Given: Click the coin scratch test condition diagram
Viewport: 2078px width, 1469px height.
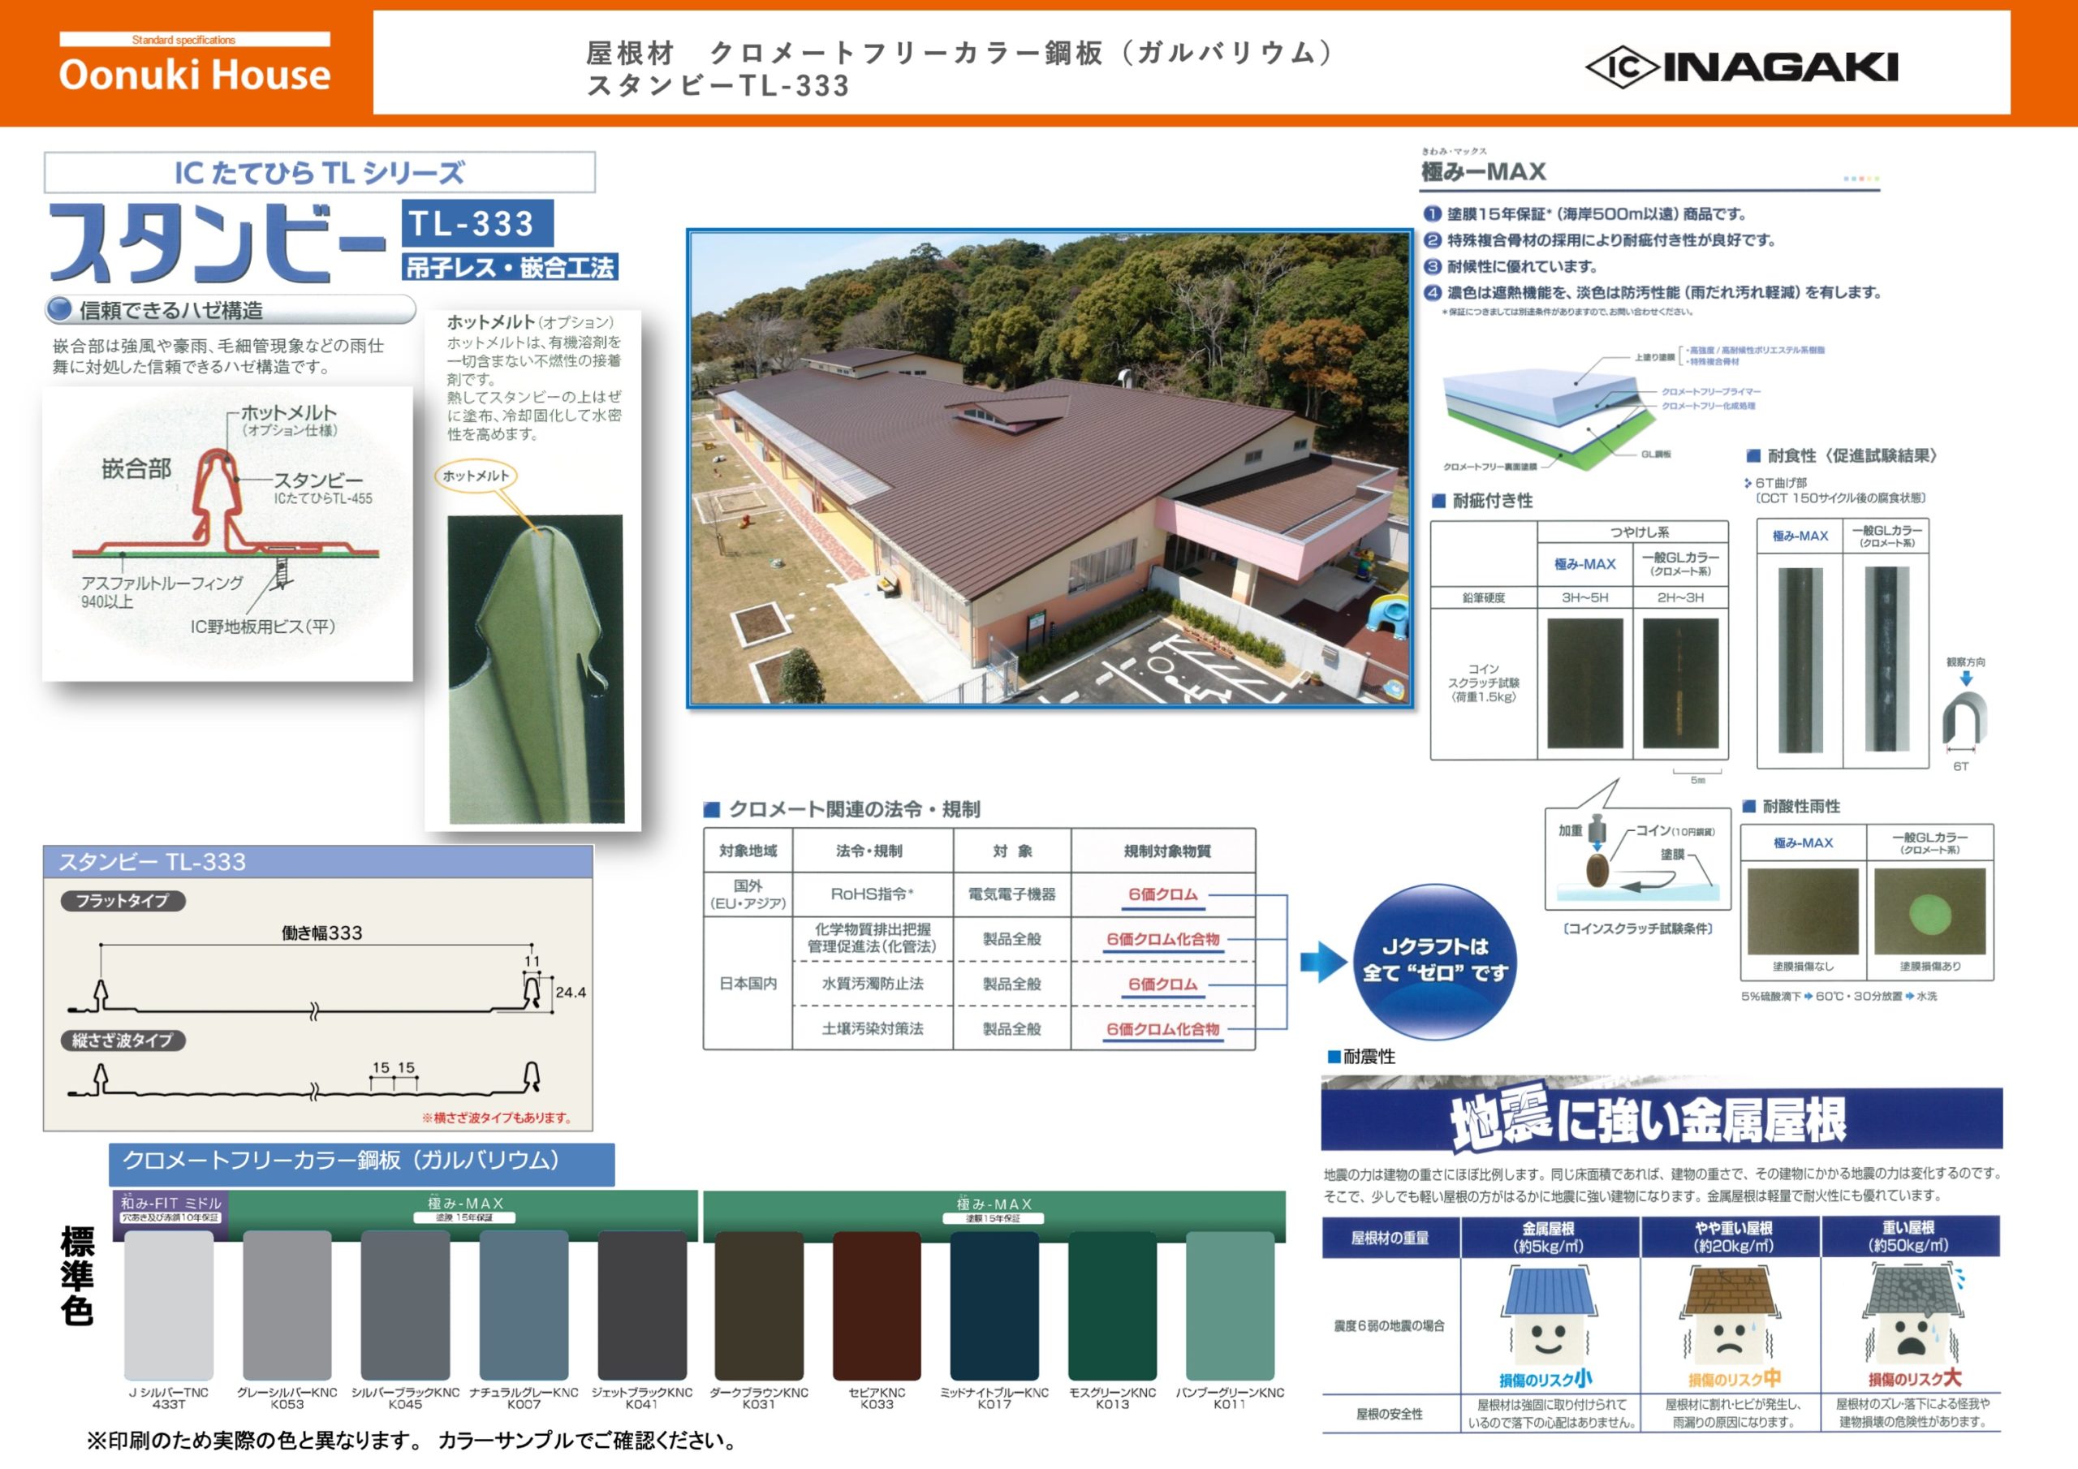Looking at the screenshot, I should (1637, 859).
